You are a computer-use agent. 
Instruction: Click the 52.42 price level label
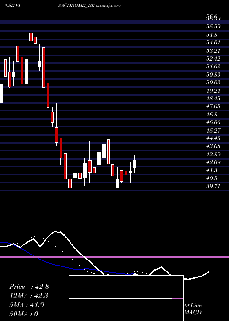213,59
